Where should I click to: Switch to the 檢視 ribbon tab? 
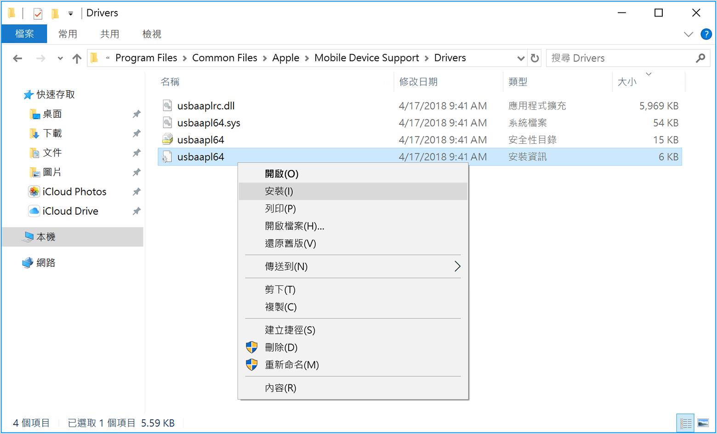coord(152,34)
